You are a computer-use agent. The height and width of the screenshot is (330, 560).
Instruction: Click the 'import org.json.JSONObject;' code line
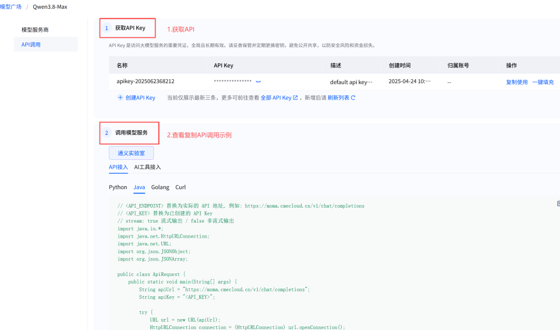pos(154,251)
